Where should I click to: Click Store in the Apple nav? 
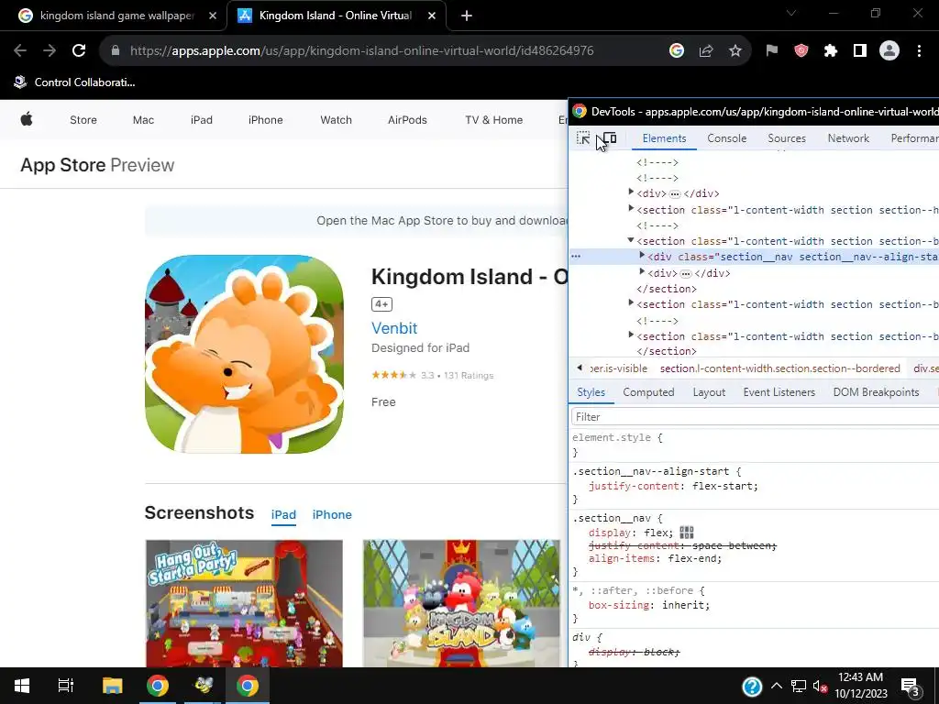coord(83,120)
